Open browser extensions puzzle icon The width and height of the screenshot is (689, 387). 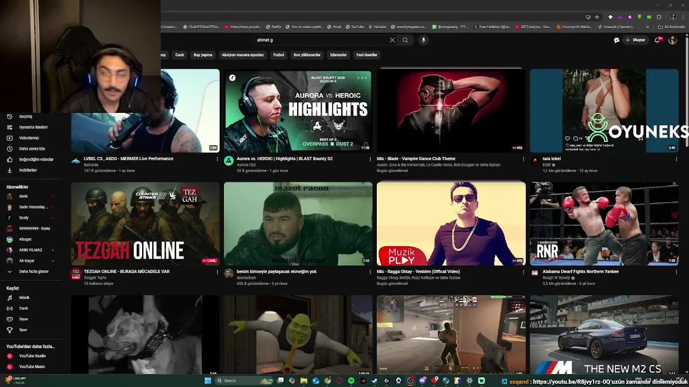(659, 17)
